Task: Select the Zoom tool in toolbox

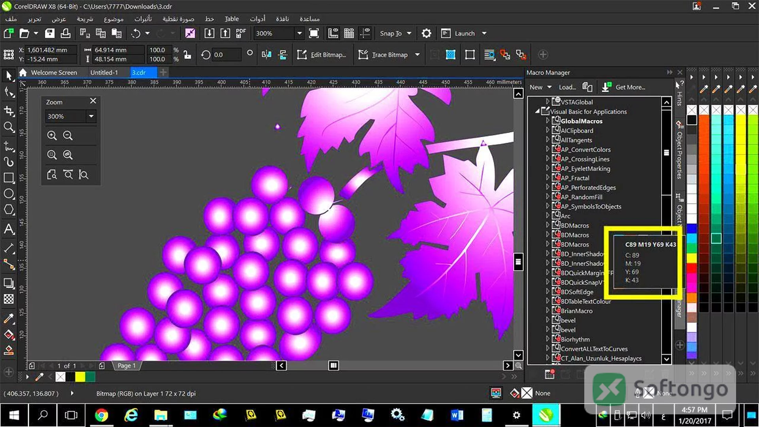Action: tap(9, 127)
